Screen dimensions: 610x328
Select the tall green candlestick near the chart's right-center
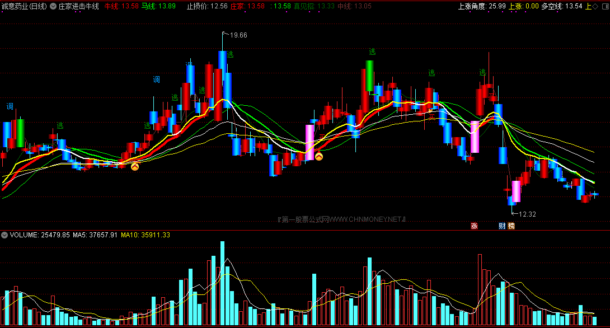click(x=369, y=76)
